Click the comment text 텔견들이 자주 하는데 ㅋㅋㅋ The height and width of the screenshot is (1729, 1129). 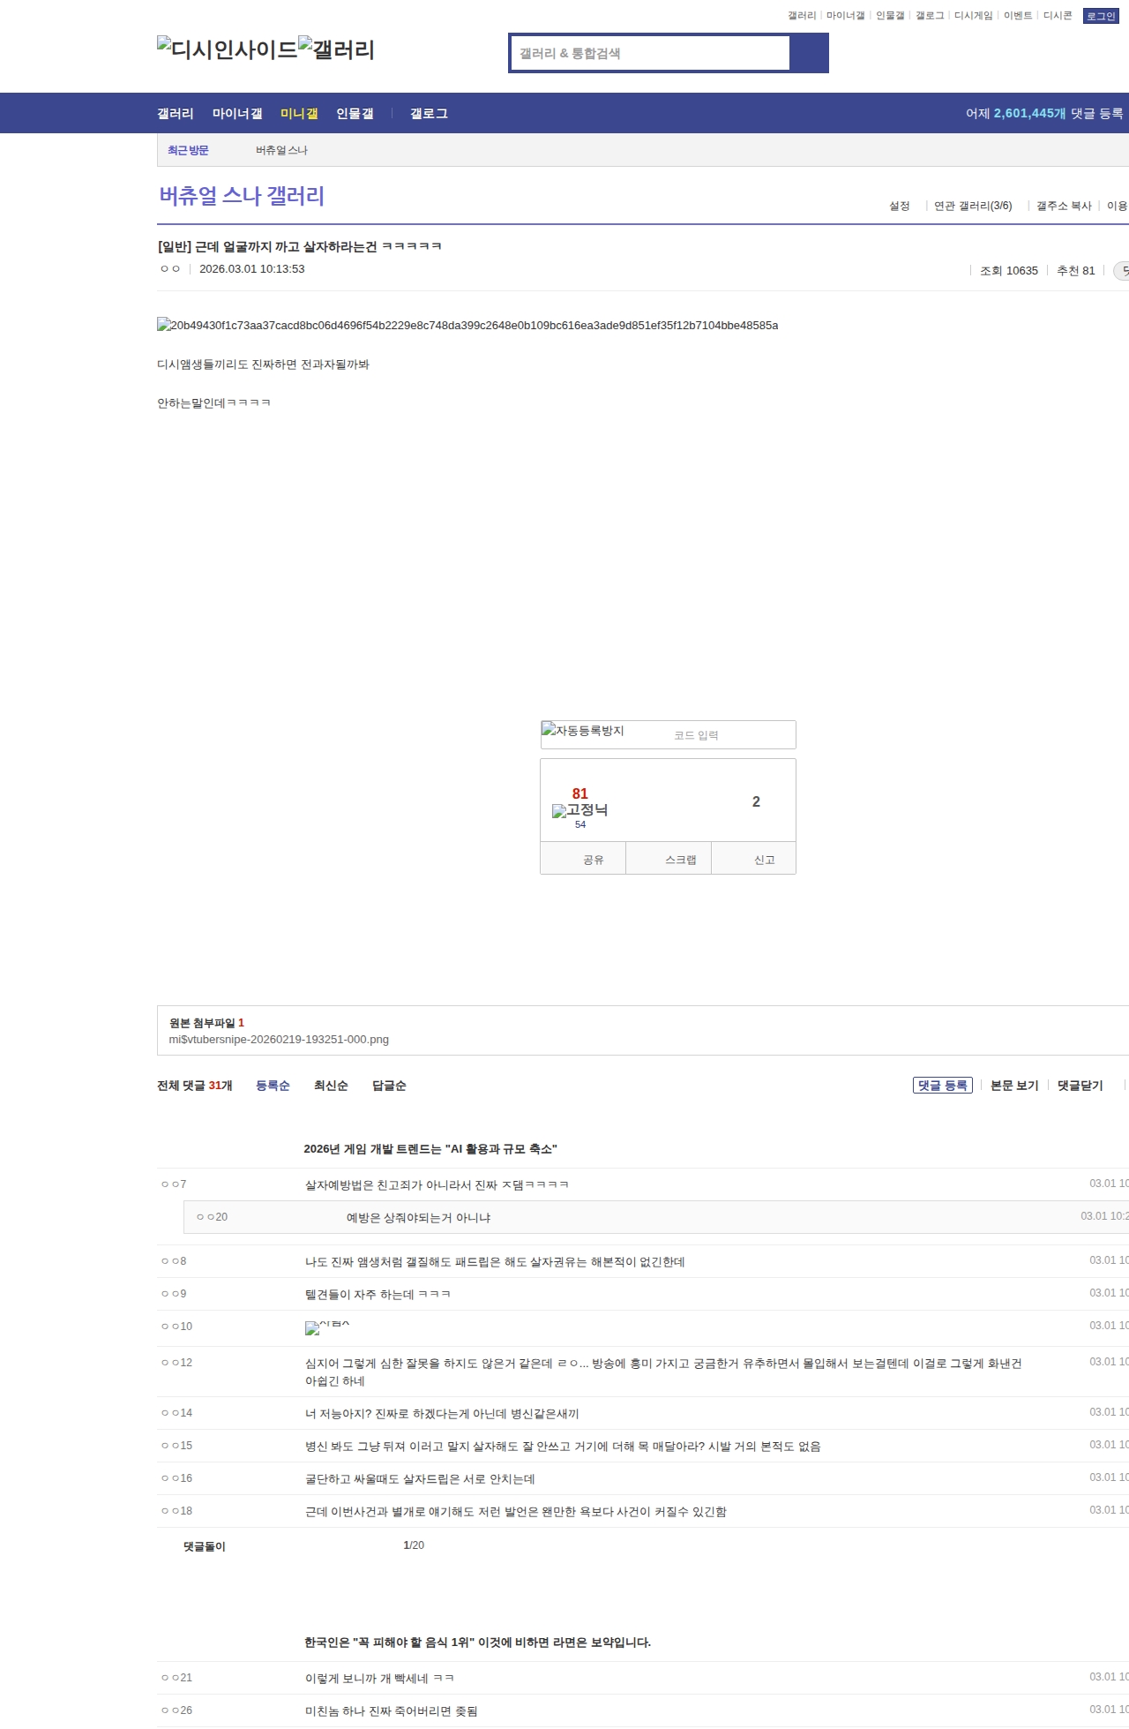click(x=378, y=1295)
